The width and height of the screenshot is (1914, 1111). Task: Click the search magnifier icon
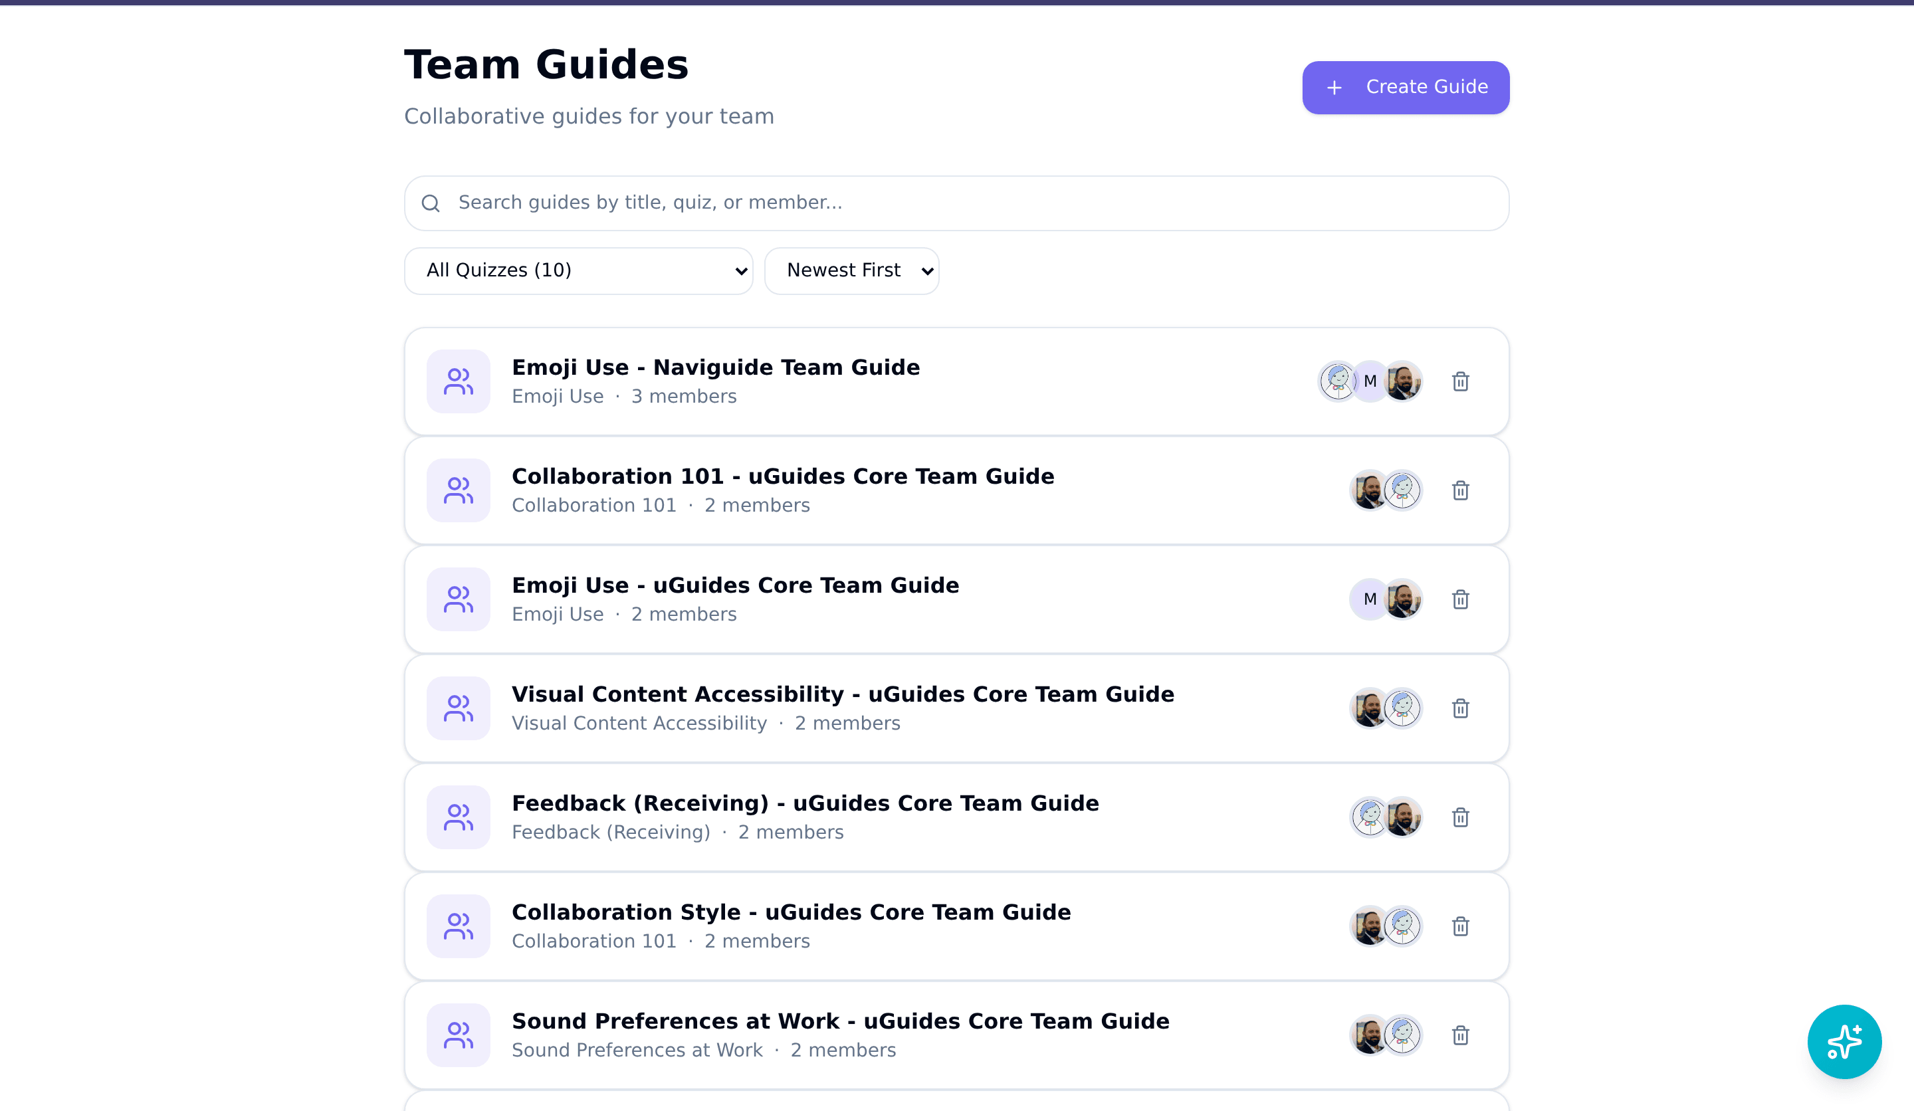[431, 203]
